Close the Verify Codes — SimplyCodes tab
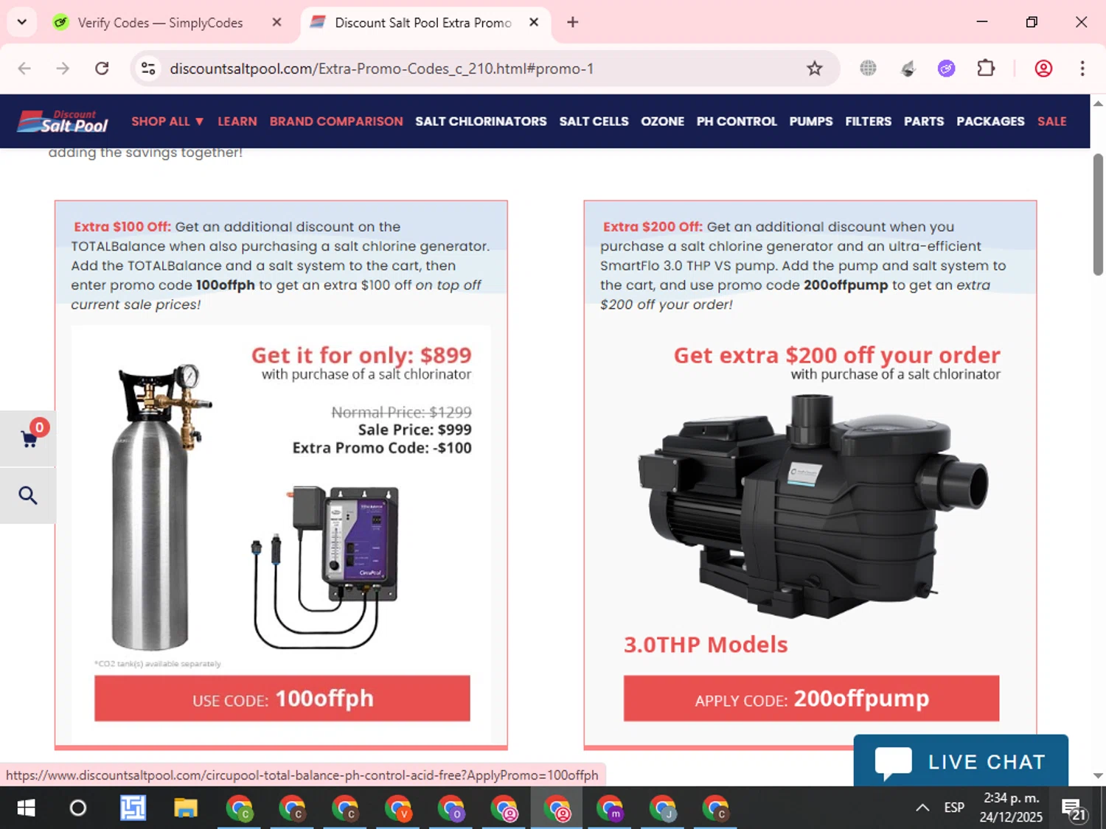1106x829 pixels. pos(276,23)
